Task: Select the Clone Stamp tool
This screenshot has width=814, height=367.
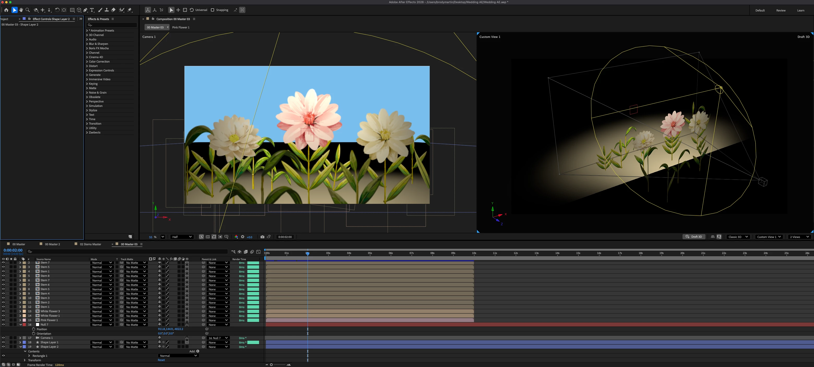Action: click(x=106, y=10)
